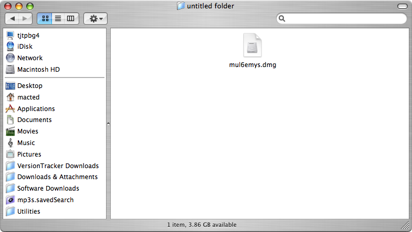The height and width of the screenshot is (232, 412).
Task: Click the Music label
Action: (26, 143)
